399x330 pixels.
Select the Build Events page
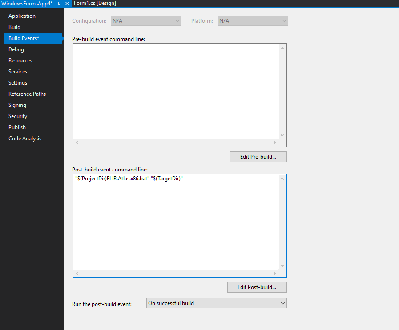32,38
